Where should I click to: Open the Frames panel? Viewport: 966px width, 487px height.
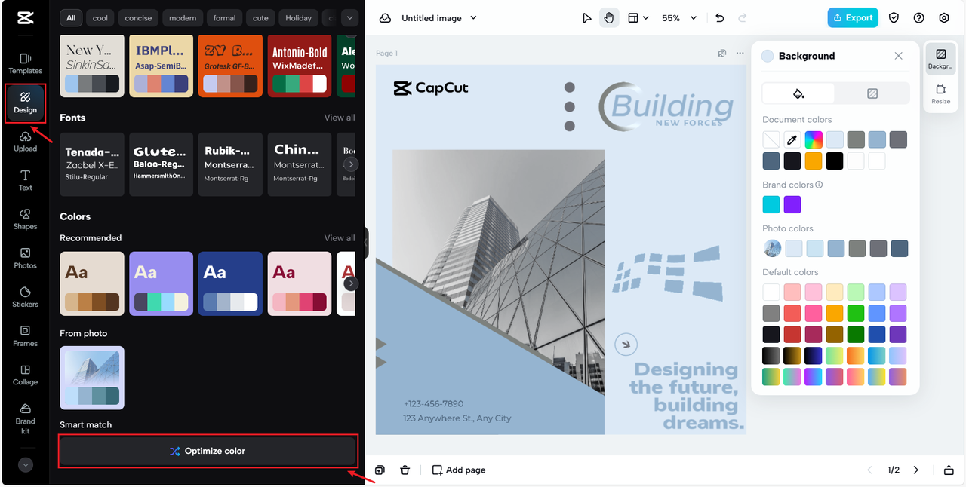pos(25,336)
